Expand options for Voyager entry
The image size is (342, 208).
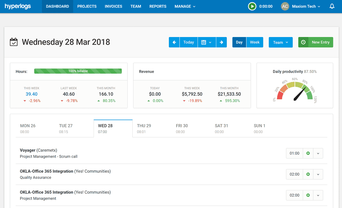(318, 153)
